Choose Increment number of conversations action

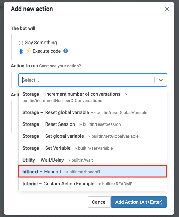point(93,97)
